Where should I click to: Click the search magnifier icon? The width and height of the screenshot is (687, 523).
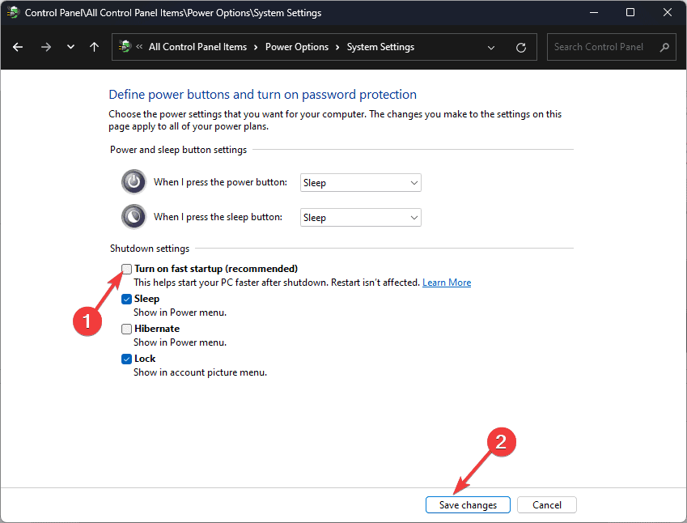tap(664, 47)
